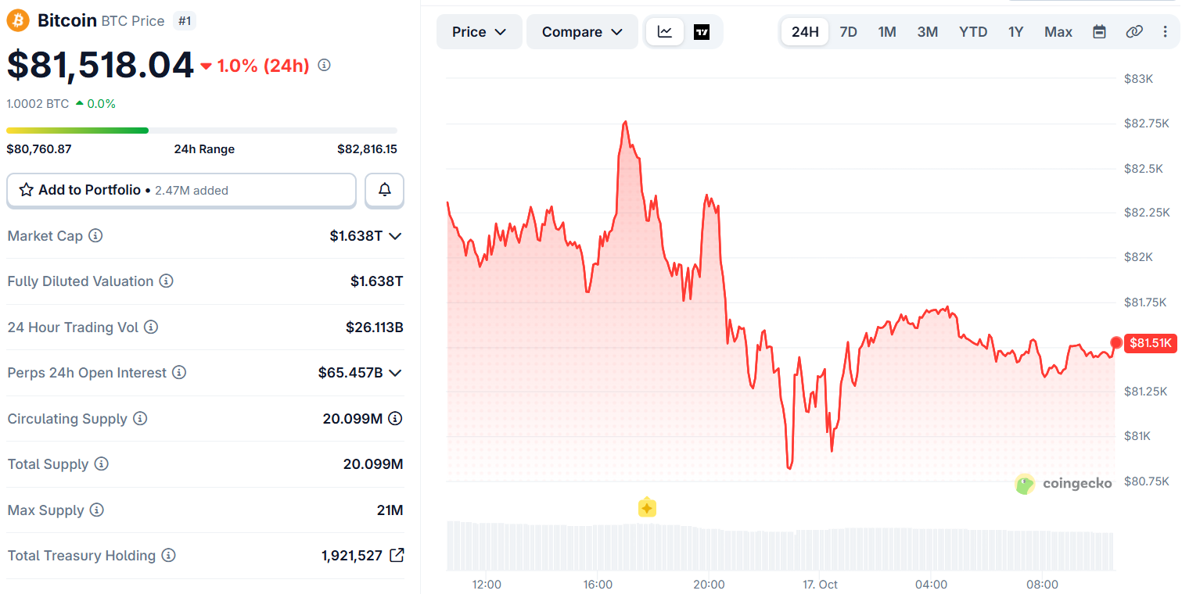This screenshot has height=594, width=1182.
Task: Select the 1Y time range tab
Action: click(1015, 32)
